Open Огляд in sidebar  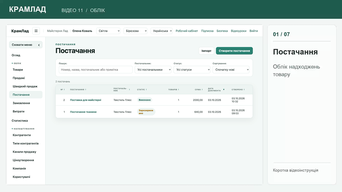click(16, 55)
